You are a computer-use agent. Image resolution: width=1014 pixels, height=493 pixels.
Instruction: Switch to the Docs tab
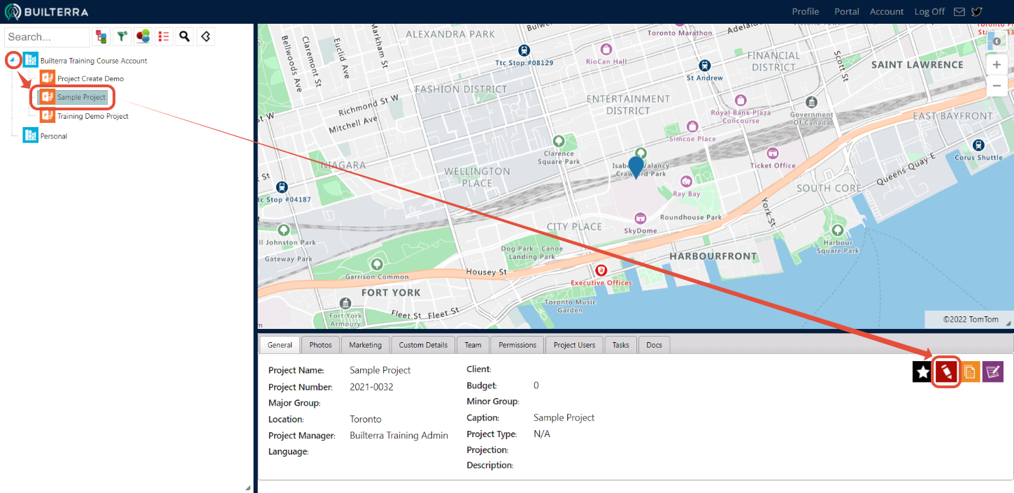coord(654,345)
